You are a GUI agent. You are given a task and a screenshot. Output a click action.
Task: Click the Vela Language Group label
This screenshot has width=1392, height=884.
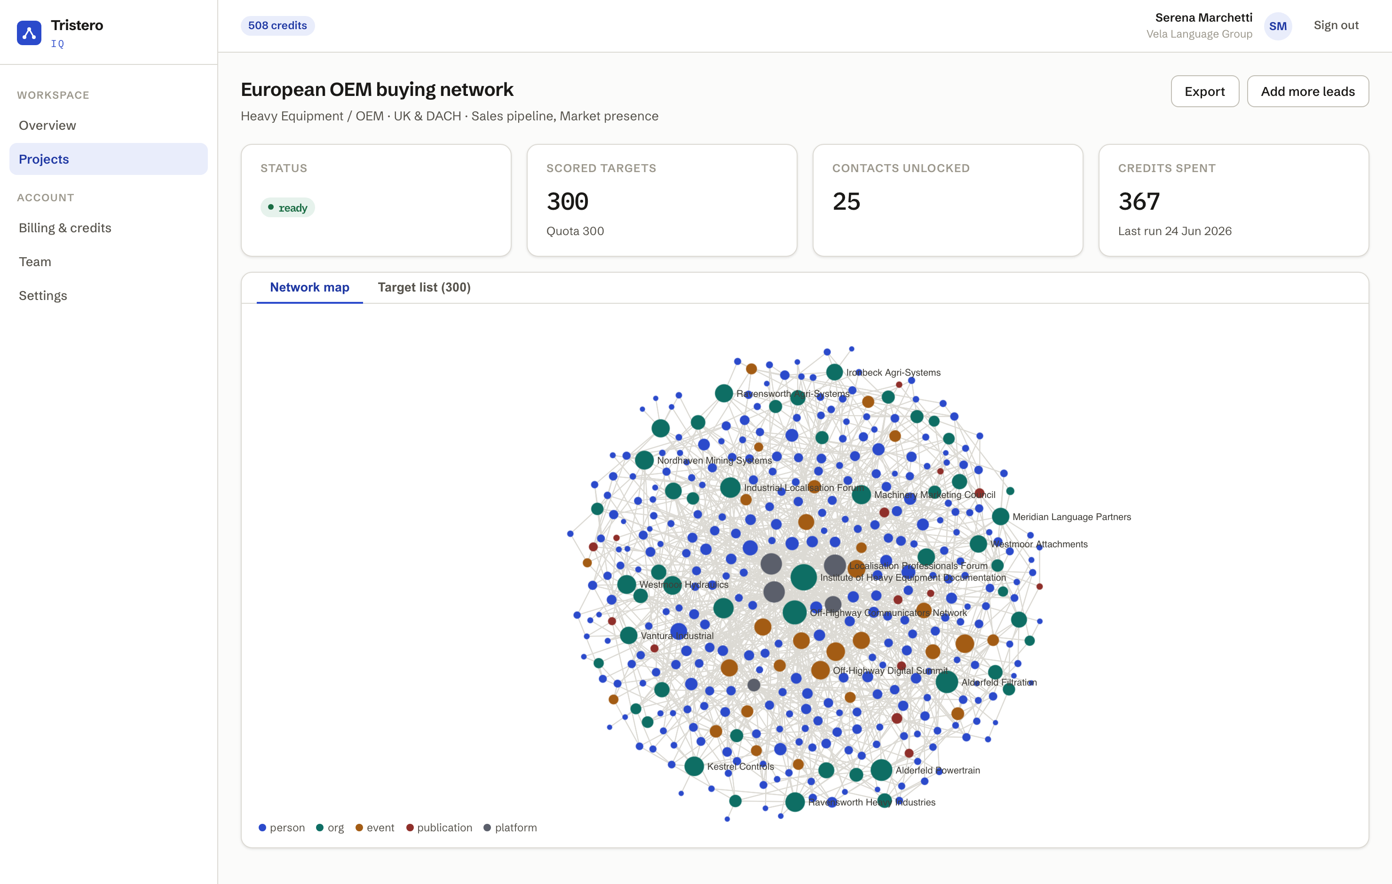click(x=1199, y=34)
